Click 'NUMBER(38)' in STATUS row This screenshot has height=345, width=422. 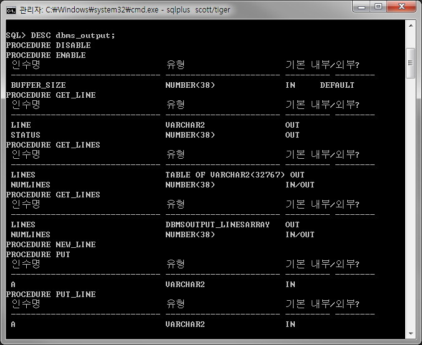click(x=190, y=135)
